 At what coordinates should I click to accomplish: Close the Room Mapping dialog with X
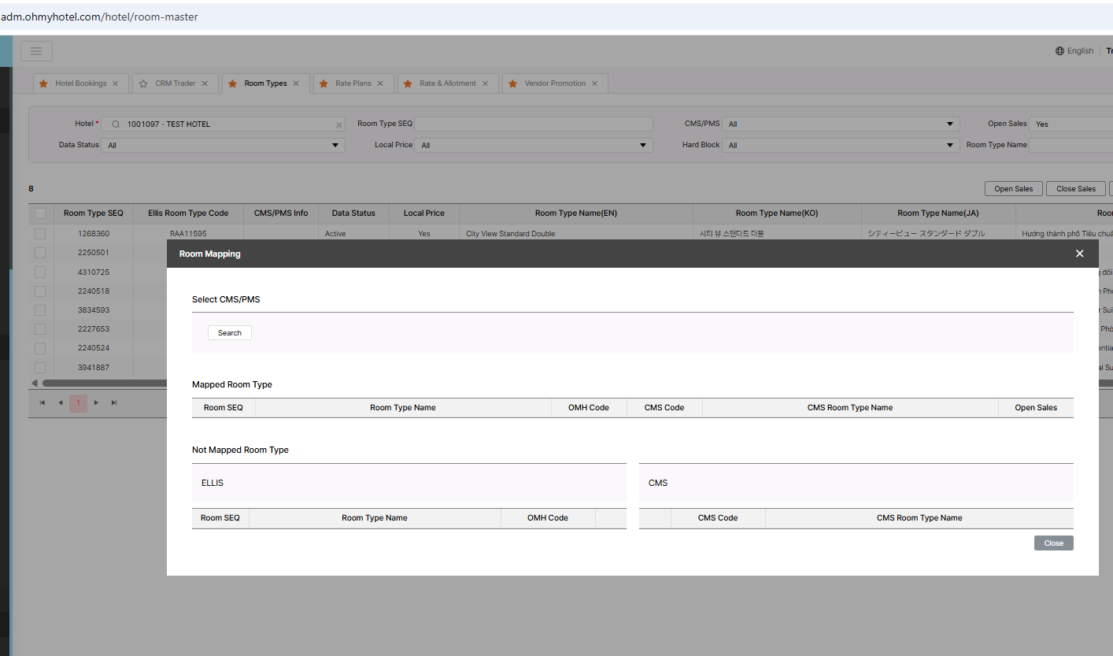click(x=1079, y=254)
